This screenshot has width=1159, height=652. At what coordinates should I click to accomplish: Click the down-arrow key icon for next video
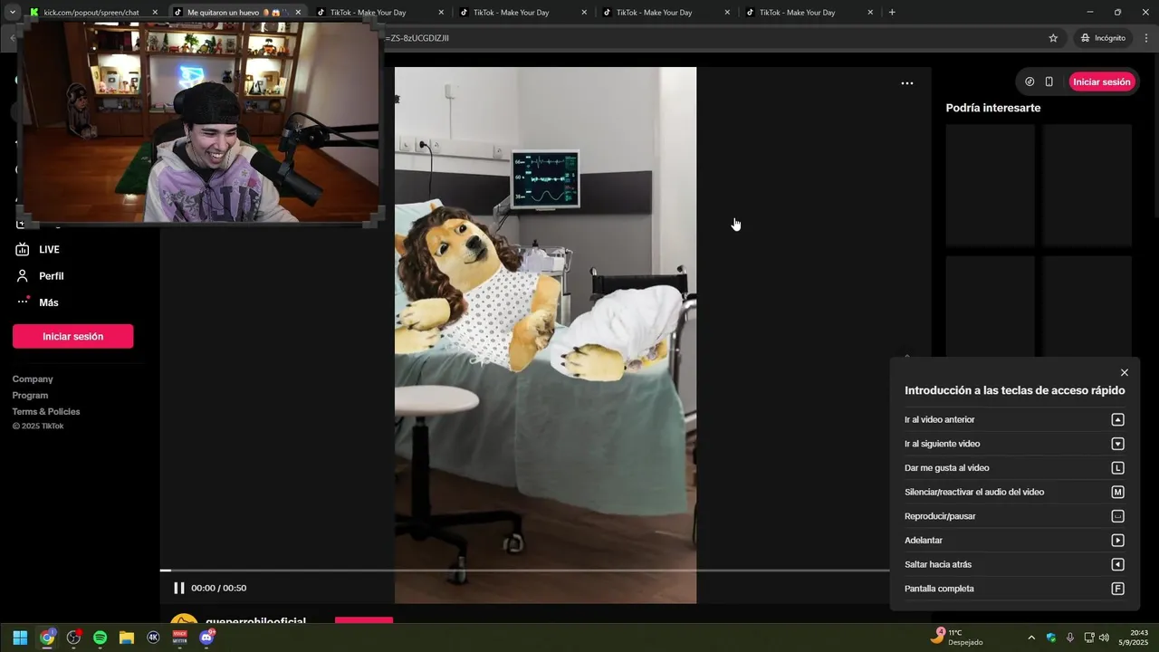click(1117, 444)
